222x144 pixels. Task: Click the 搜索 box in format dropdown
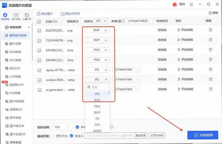coord(97,87)
